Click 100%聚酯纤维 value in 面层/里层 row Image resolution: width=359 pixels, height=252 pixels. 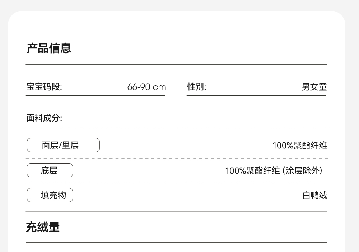(300, 146)
